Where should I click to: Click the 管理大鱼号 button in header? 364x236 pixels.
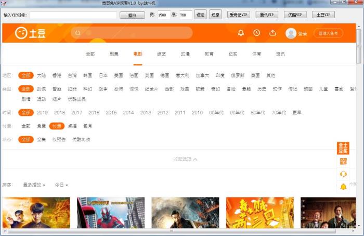tap(328, 33)
